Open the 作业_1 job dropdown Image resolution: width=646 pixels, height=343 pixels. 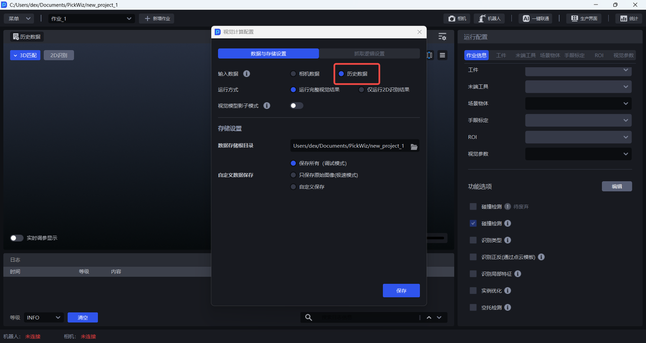pyautogui.click(x=91, y=19)
